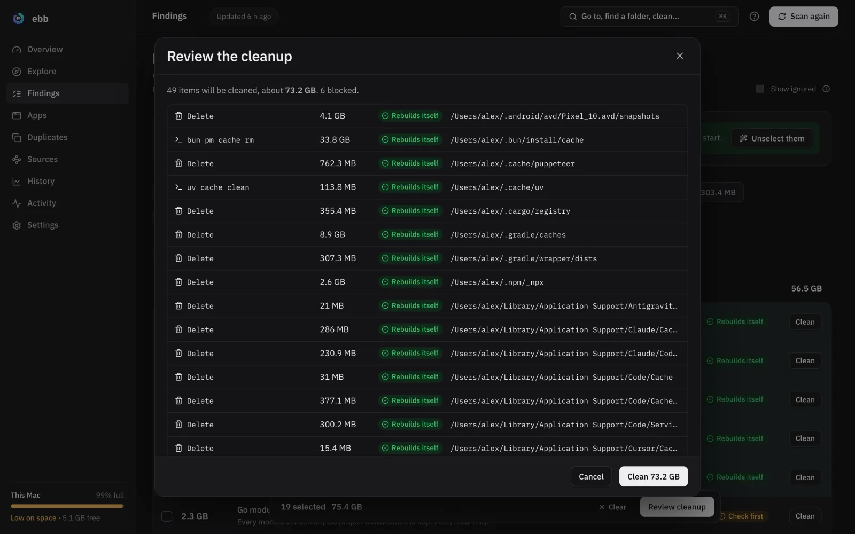855x534 pixels.
Task: Click the Settings gear icon
Action: tap(17, 225)
